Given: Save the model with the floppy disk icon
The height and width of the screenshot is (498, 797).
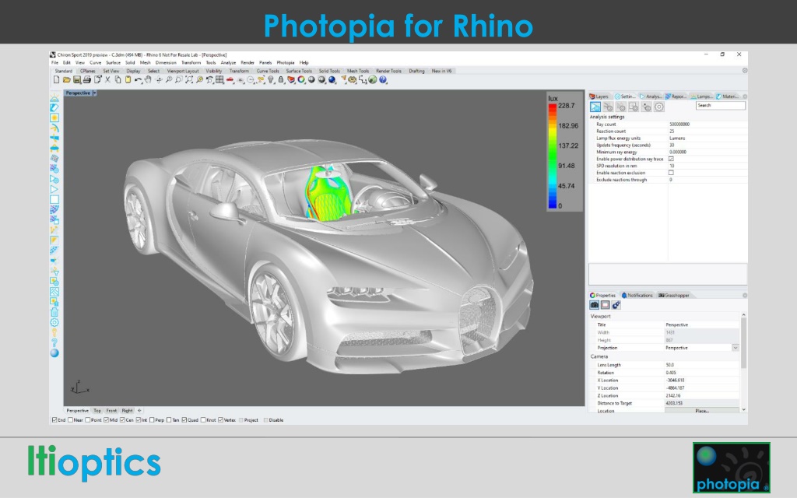Looking at the screenshot, I should [77, 80].
